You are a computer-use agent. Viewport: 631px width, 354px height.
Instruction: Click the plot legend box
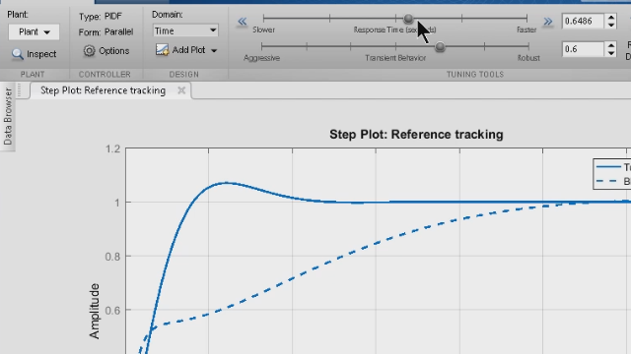[611, 174]
